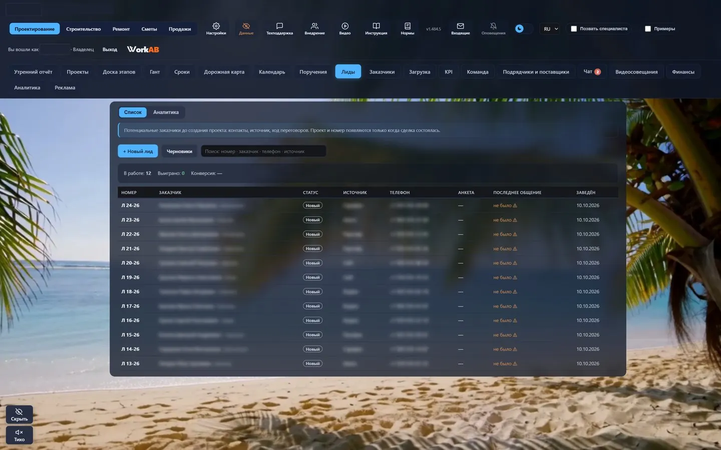The width and height of the screenshot is (721, 450).
Task: Switch to Строительство section
Action: [x=83, y=29]
